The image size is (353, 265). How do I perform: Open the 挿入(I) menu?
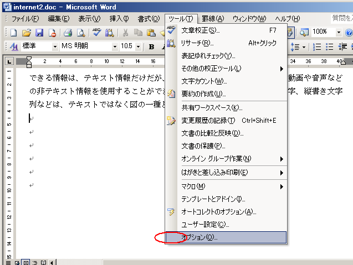pyautogui.click(x=119, y=19)
